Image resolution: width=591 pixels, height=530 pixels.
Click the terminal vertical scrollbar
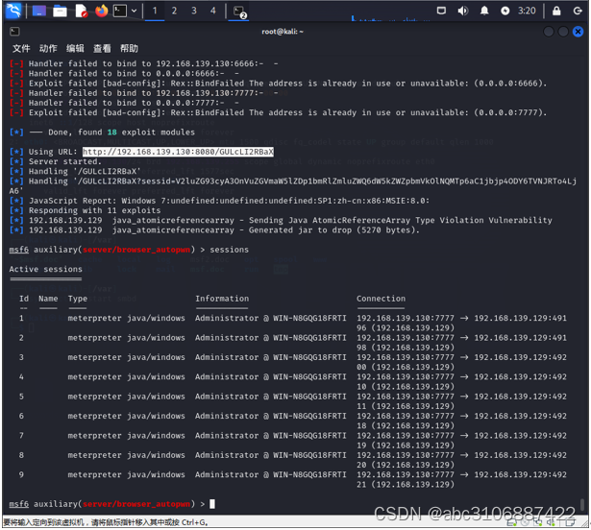582,504
